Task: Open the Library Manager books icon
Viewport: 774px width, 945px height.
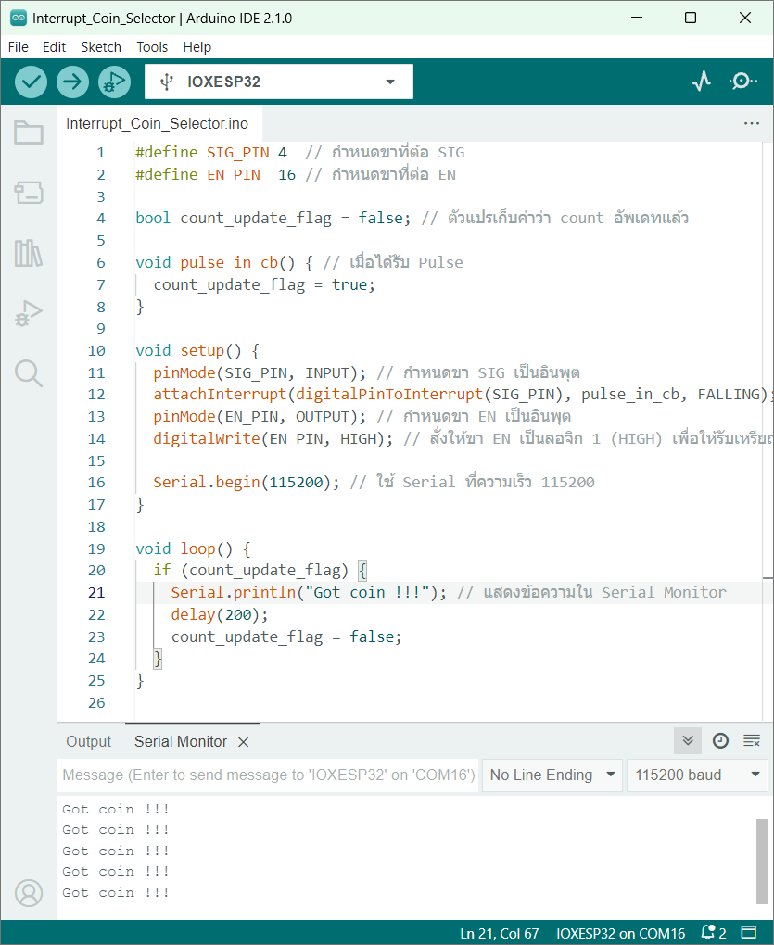Action: 29,253
